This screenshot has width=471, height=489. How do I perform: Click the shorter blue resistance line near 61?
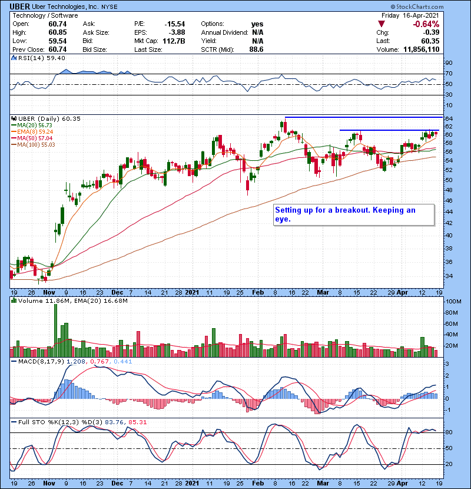tap(389, 130)
